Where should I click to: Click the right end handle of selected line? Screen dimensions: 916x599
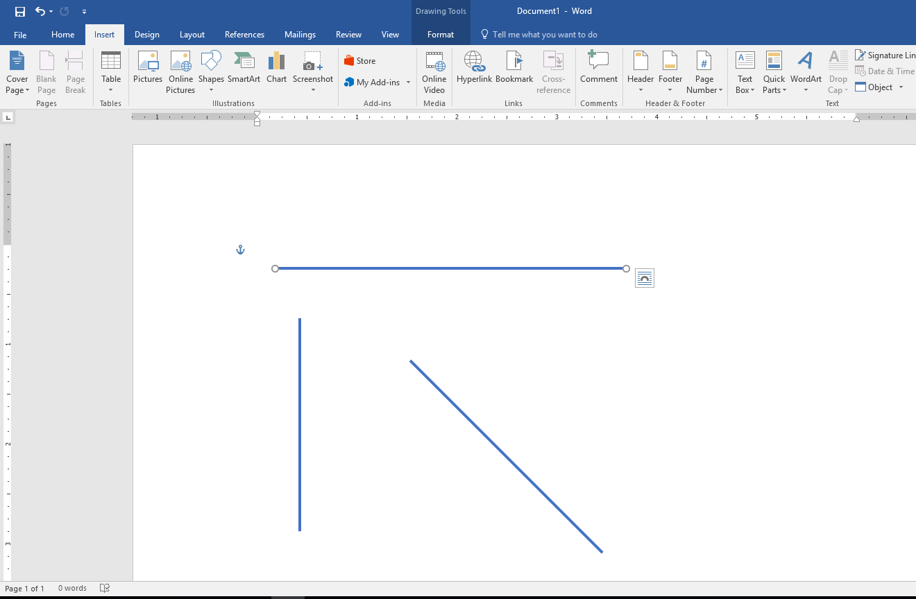point(626,268)
